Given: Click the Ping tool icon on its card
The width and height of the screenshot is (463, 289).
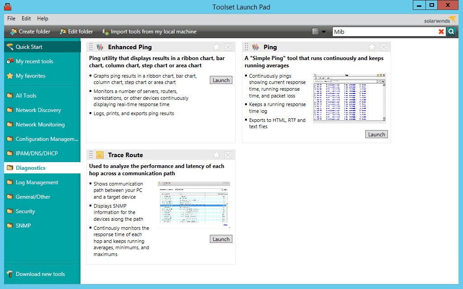Looking at the screenshot, I should click(x=255, y=47).
